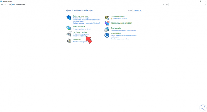Click Cambiar formatos de fecha, hora o número

[123, 30]
